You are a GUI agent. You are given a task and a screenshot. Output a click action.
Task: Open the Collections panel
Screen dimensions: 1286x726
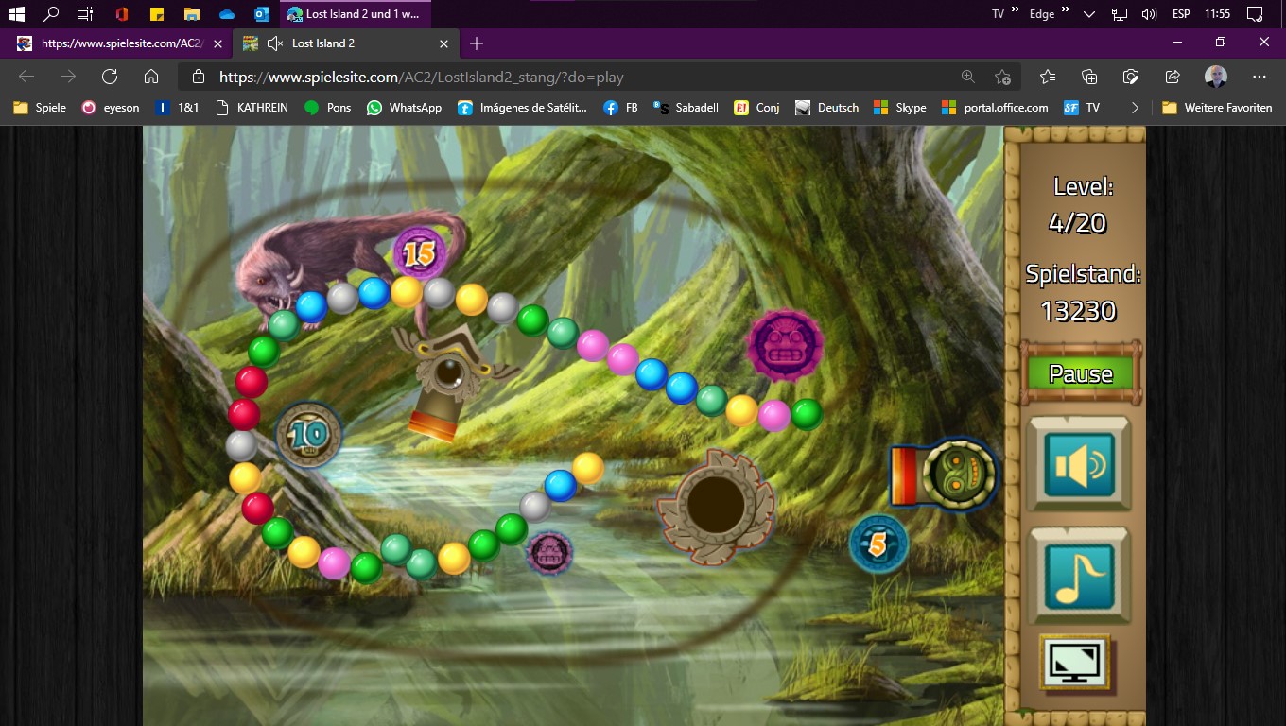tap(1089, 78)
